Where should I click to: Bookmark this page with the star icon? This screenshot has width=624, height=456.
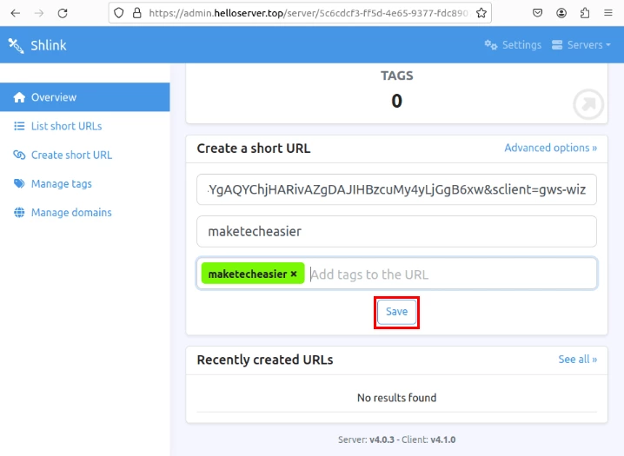click(481, 13)
